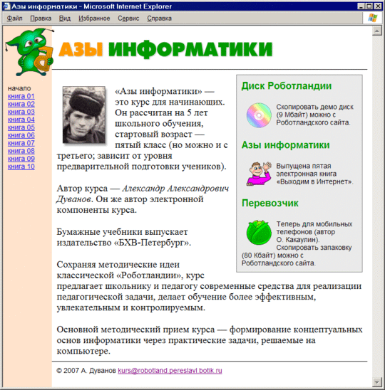The image size is (385, 390).
Task: Follow the книга 01 link
Action: [21, 96]
